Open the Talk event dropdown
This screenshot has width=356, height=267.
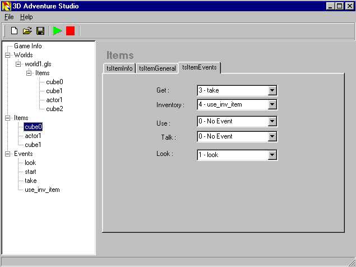[272, 136]
